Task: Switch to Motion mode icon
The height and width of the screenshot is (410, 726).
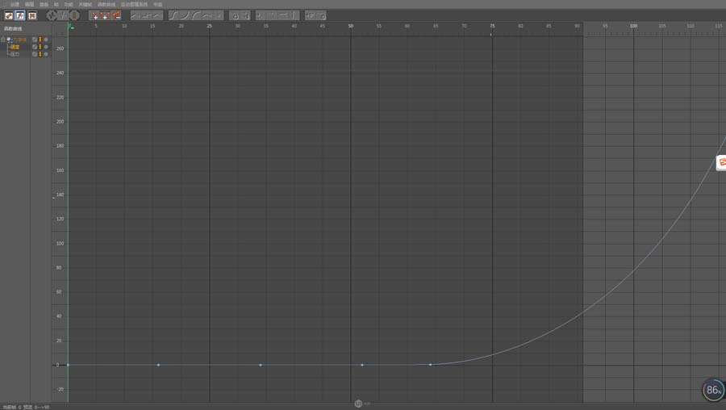Action: (32, 16)
